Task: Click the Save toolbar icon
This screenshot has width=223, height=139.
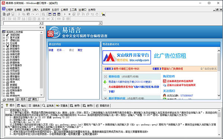Action: point(13,14)
